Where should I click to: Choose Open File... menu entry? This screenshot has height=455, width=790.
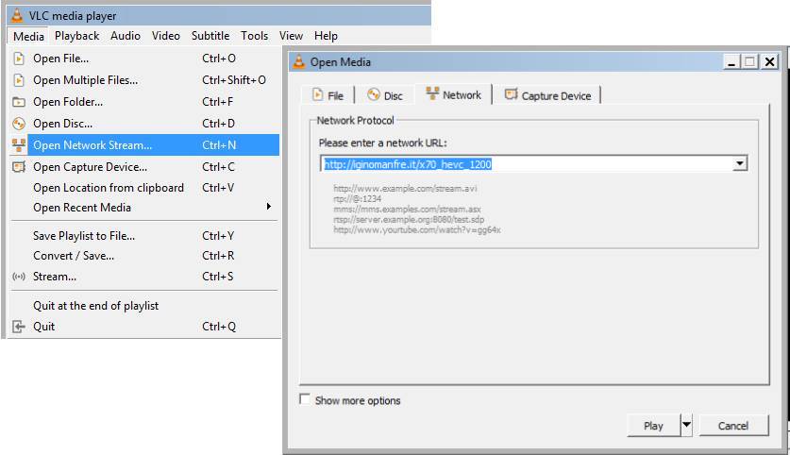coord(145,59)
